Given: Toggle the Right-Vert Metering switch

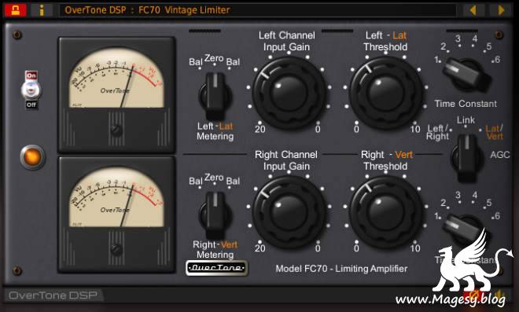Looking at the screenshot, I should pos(215,215).
